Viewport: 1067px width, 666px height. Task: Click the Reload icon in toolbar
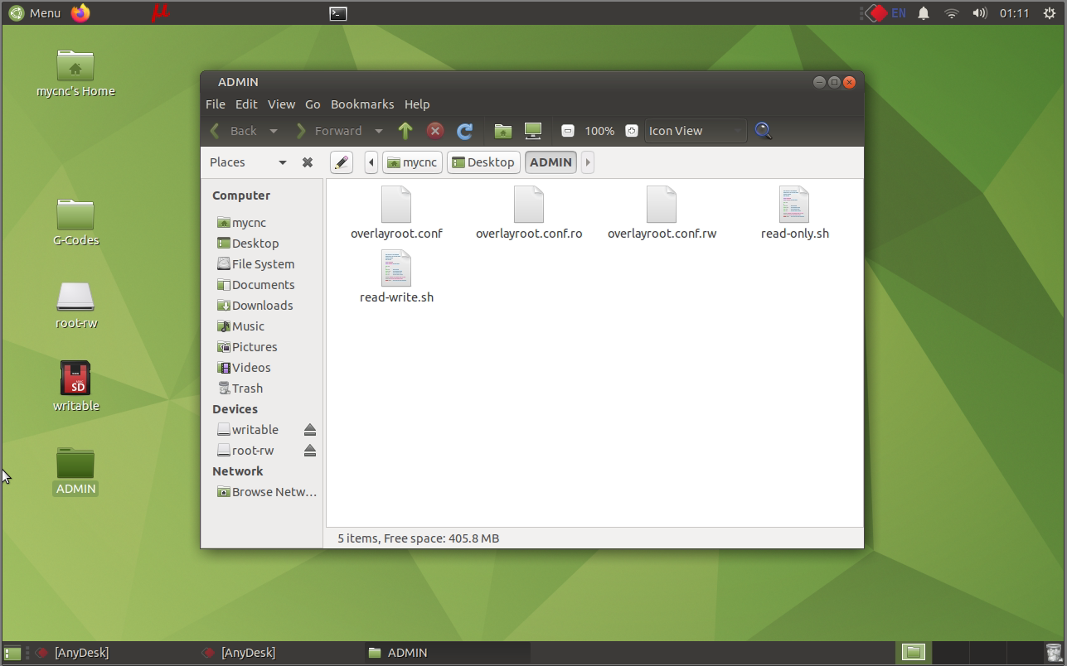pyautogui.click(x=465, y=131)
